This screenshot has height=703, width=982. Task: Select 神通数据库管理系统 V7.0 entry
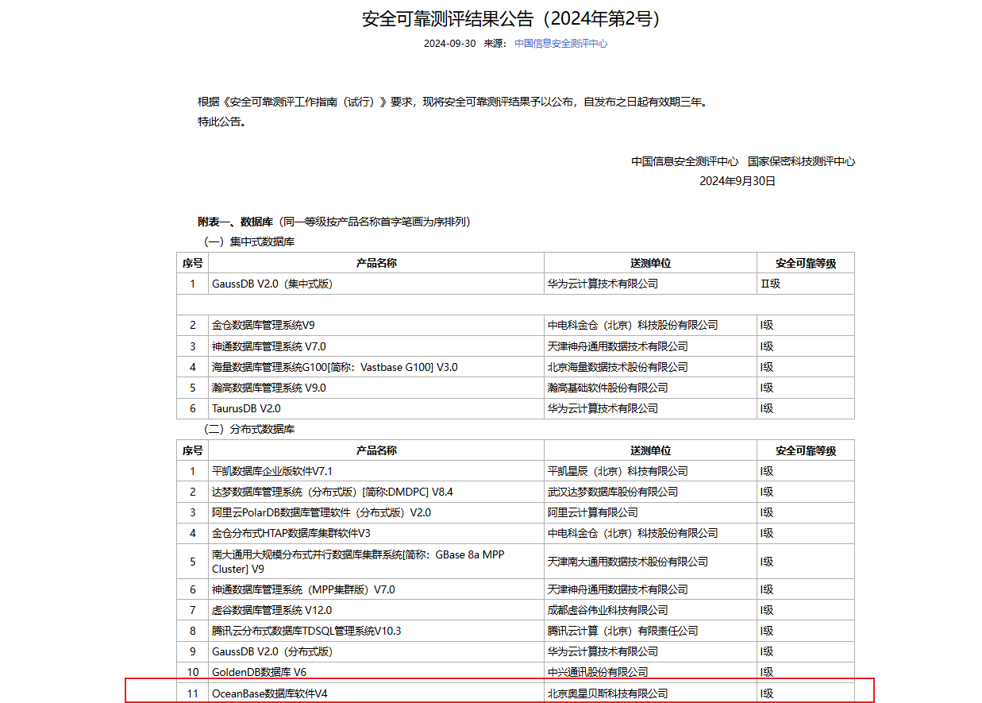point(268,346)
